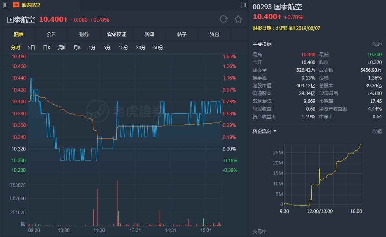Click the 成交量 value 526.42万
The height and width of the screenshot is (237, 386).
(x=306, y=70)
